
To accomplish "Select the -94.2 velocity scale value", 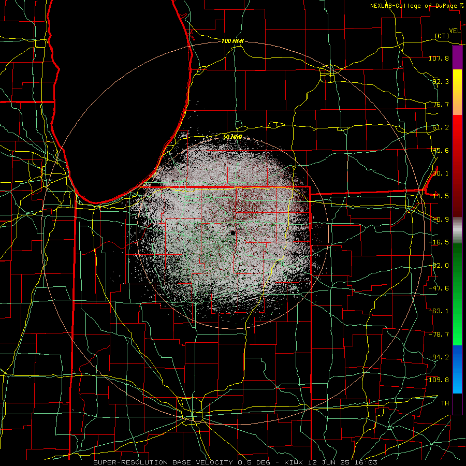I will tap(439, 357).
